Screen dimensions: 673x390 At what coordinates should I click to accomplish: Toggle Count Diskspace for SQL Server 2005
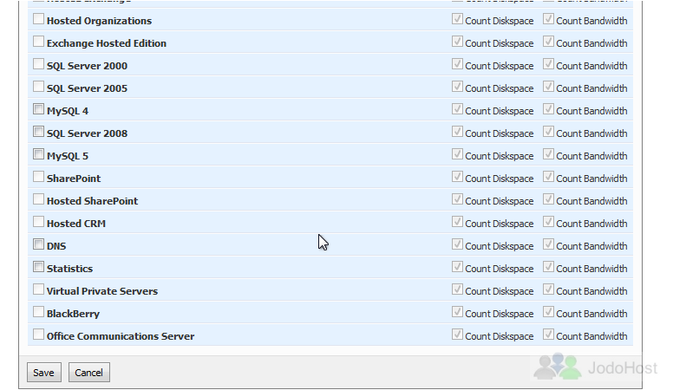[x=457, y=87]
